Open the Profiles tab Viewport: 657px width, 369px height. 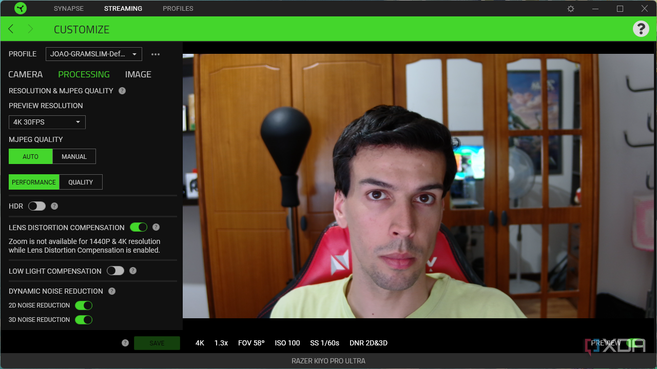pos(178,9)
